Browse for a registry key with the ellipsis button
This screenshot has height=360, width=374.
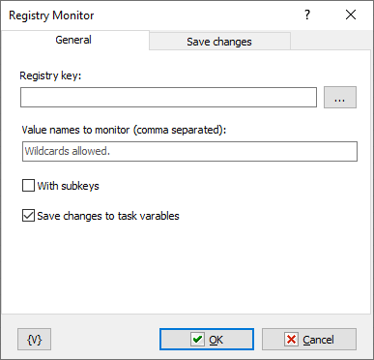(340, 97)
